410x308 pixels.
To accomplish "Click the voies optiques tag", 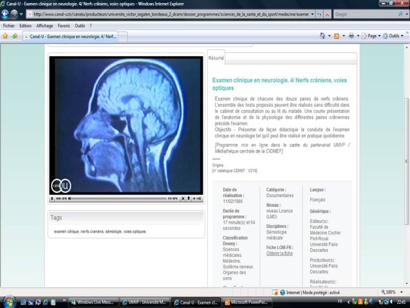I will tap(134, 232).
